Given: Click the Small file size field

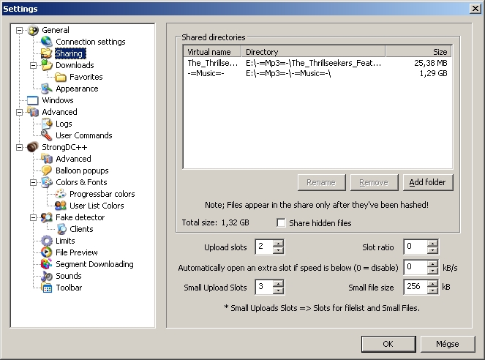Looking at the screenshot, I should [x=415, y=288].
